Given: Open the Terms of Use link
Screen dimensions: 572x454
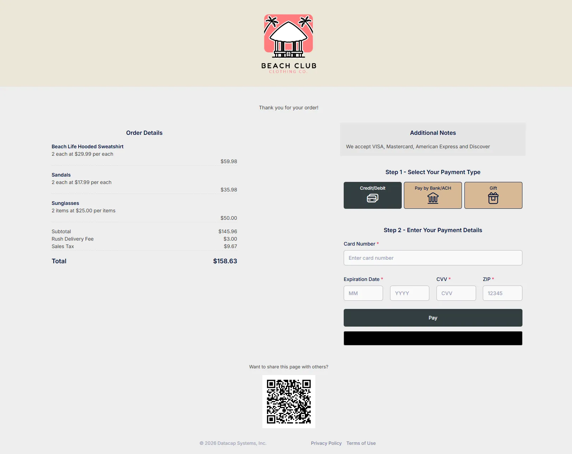Looking at the screenshot, I should 361,443.
